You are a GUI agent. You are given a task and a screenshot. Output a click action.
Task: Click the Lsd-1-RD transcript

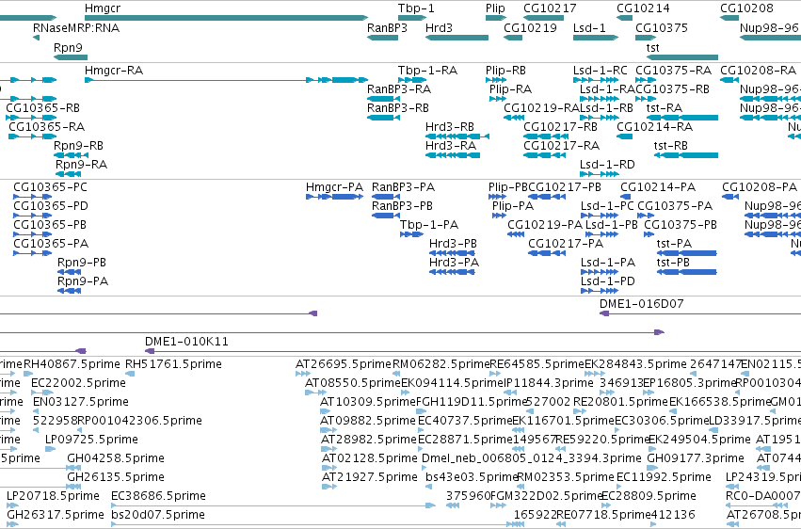tap(599, 174)
